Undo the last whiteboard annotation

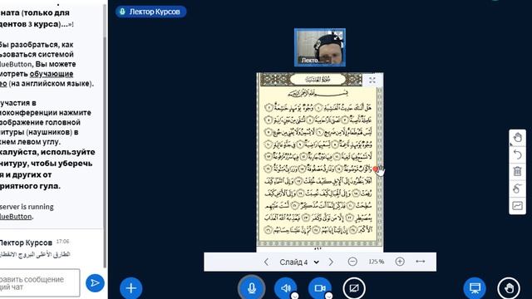pyautogui.click(x=517, y=154)
